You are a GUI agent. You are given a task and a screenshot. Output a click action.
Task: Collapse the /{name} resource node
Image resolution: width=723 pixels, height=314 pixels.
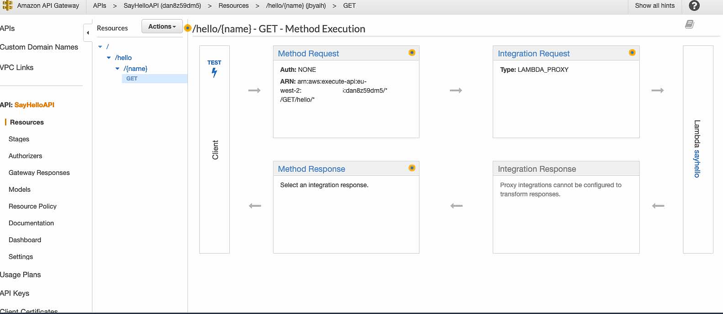[x=118, y=69]
